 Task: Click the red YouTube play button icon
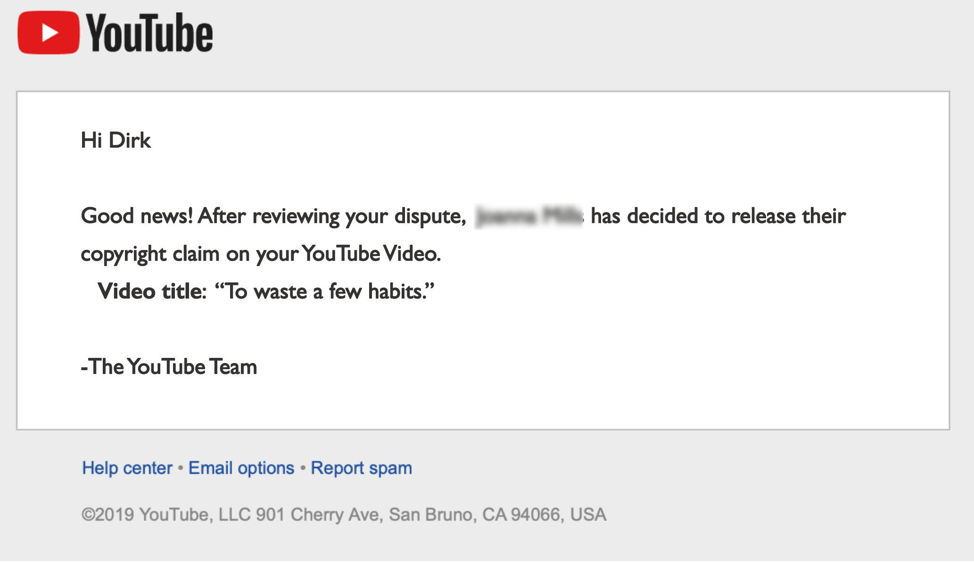point(49,33)
